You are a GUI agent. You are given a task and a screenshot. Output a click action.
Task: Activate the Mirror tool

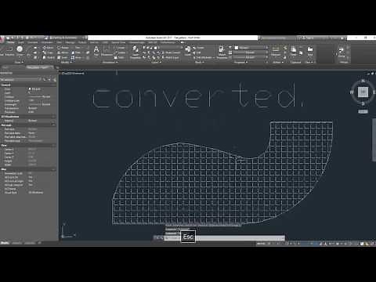63,52
